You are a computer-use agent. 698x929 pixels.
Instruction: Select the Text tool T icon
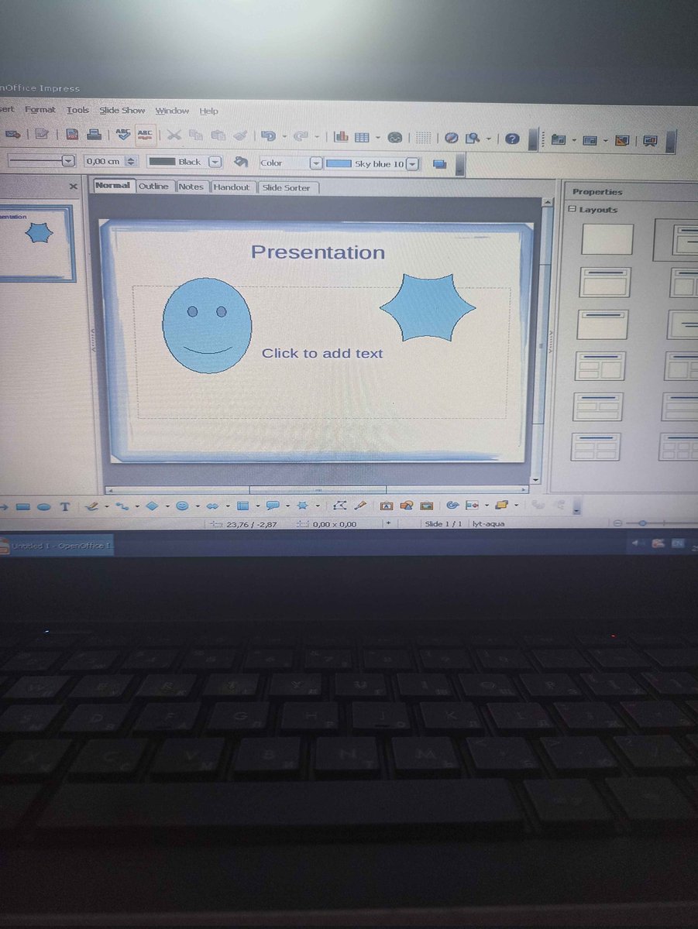point(65,506)
